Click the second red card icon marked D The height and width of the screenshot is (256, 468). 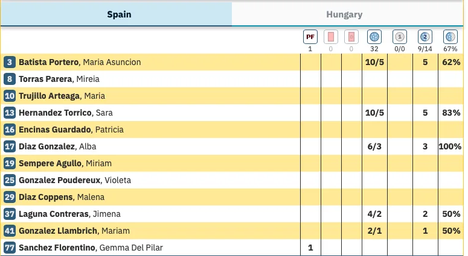click(x=351, y=37)
